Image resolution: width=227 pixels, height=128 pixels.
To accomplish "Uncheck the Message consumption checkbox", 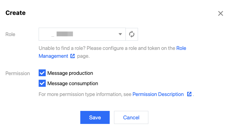I will coord(42,84).
